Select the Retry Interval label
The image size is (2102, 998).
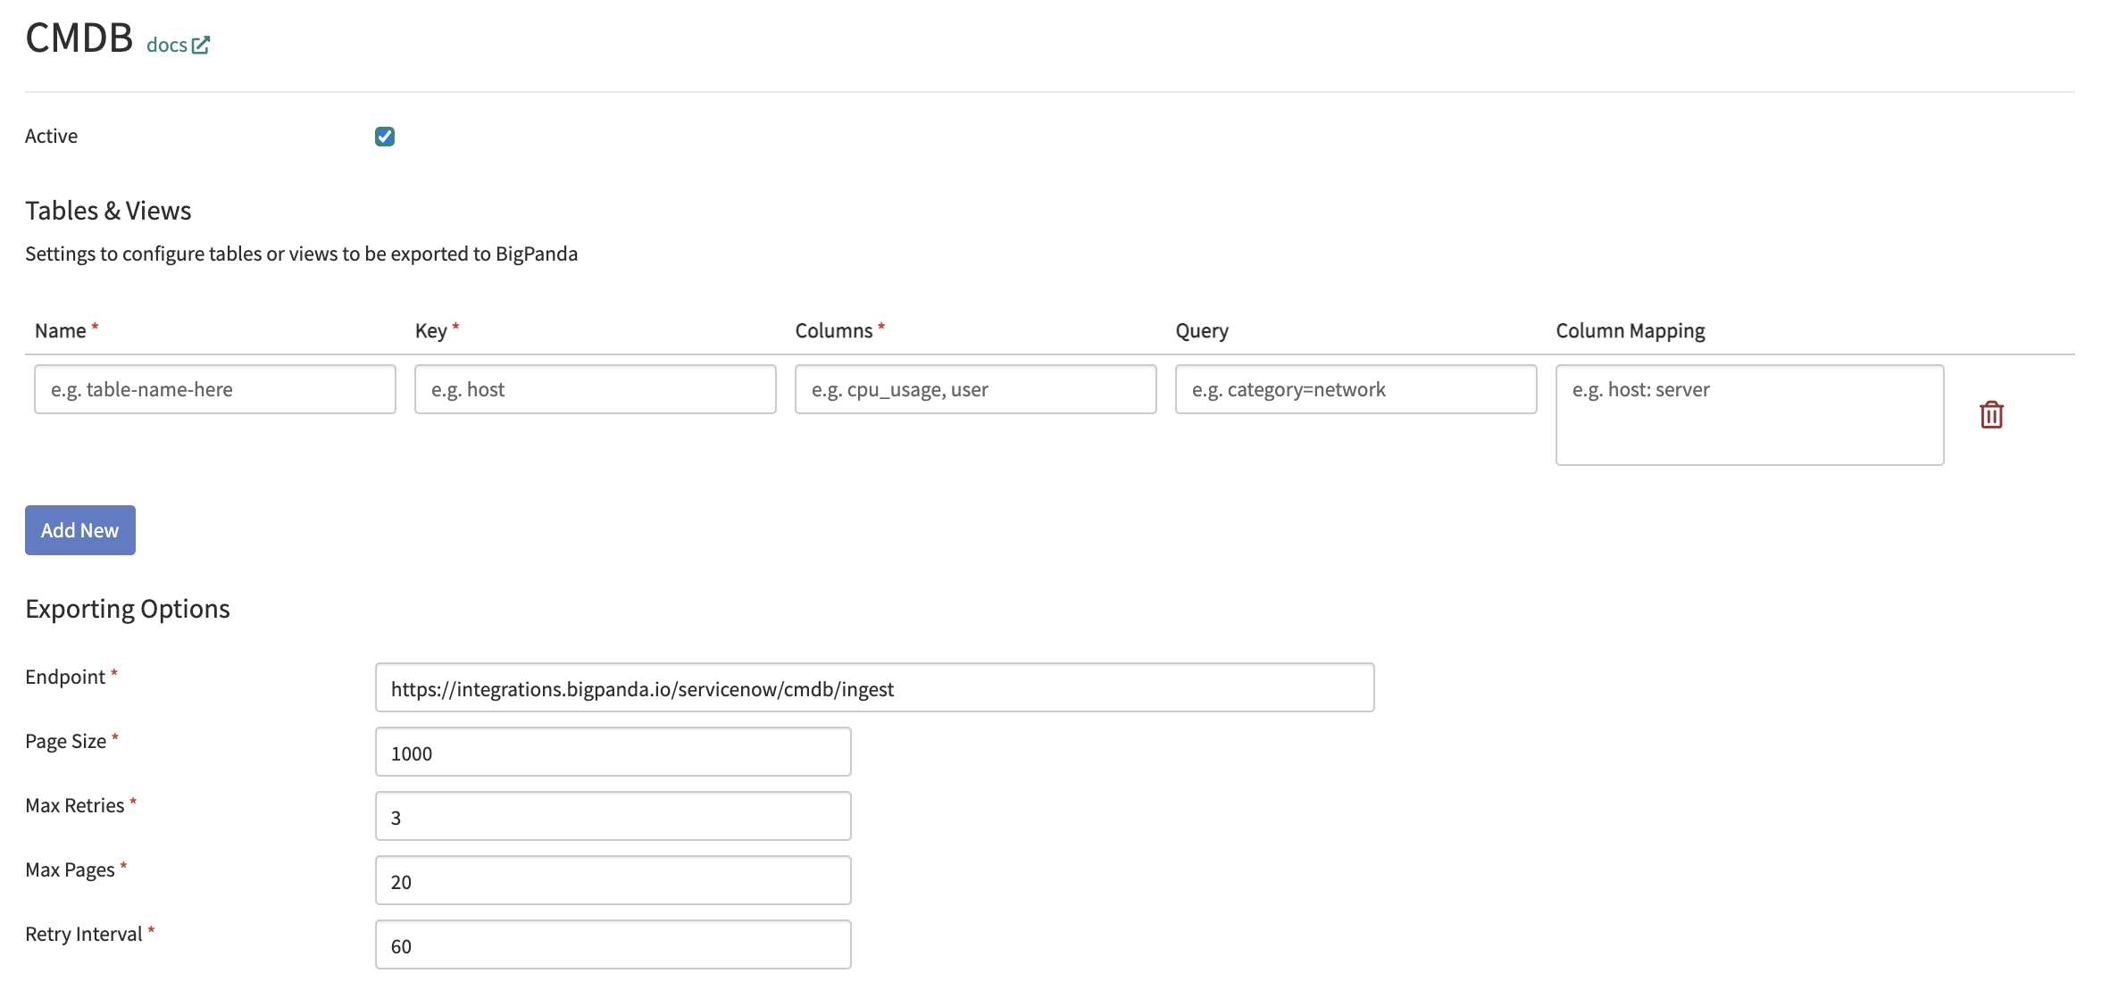click(84, 934)
